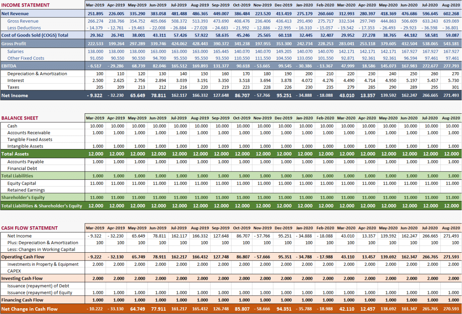
Task: Select Cash value 10.000 for Jun-2019
Action: (160, 126)
